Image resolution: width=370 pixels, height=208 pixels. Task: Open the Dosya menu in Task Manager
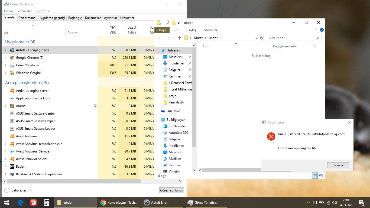pos(8,11)
